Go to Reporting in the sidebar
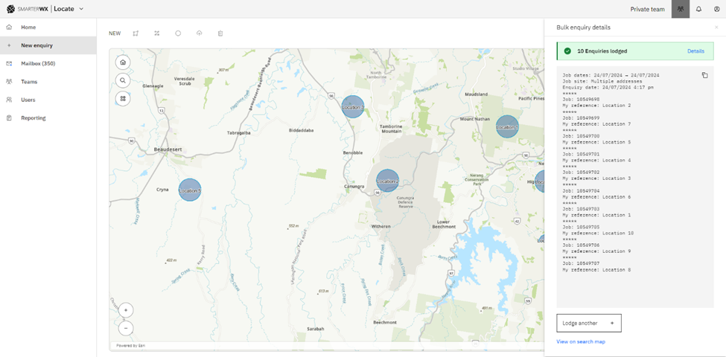 [34, 118]
